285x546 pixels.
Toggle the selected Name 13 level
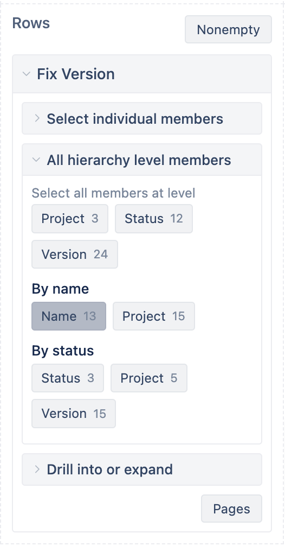tap(69, 316)
